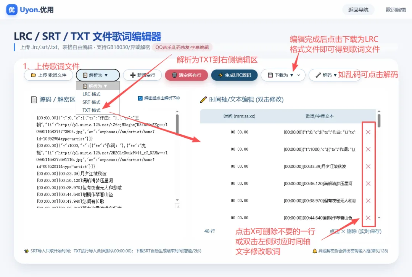
Task: Click the pencil icon beside 时间轴/文本编辑
Action: point(203,100)
